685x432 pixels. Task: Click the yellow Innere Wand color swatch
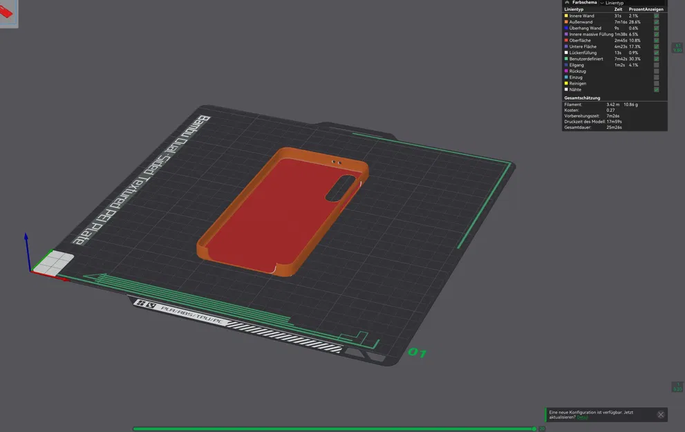[x=566, y=16]
